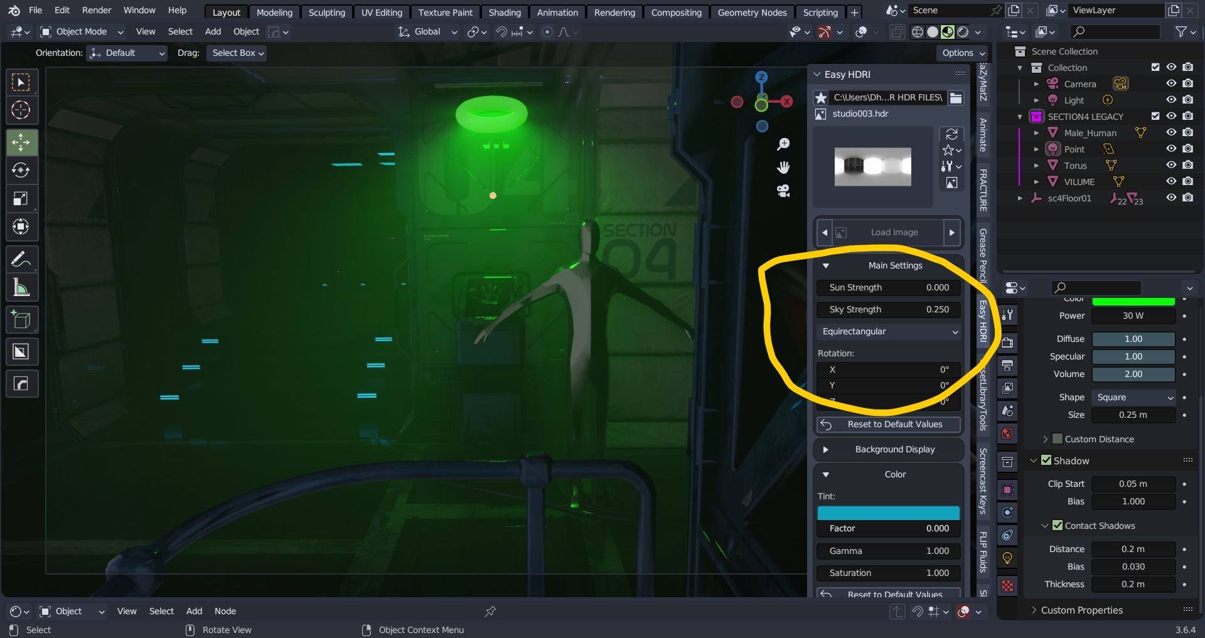The height and width of the screenshot is (638, 1205).
Task: Click the Add Cube tool
Action: tap(21, 320)
